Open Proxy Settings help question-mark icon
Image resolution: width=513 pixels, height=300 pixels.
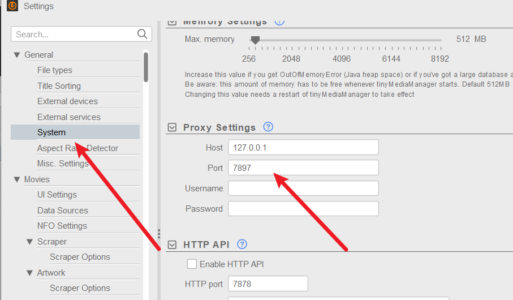tap(268, 127)
